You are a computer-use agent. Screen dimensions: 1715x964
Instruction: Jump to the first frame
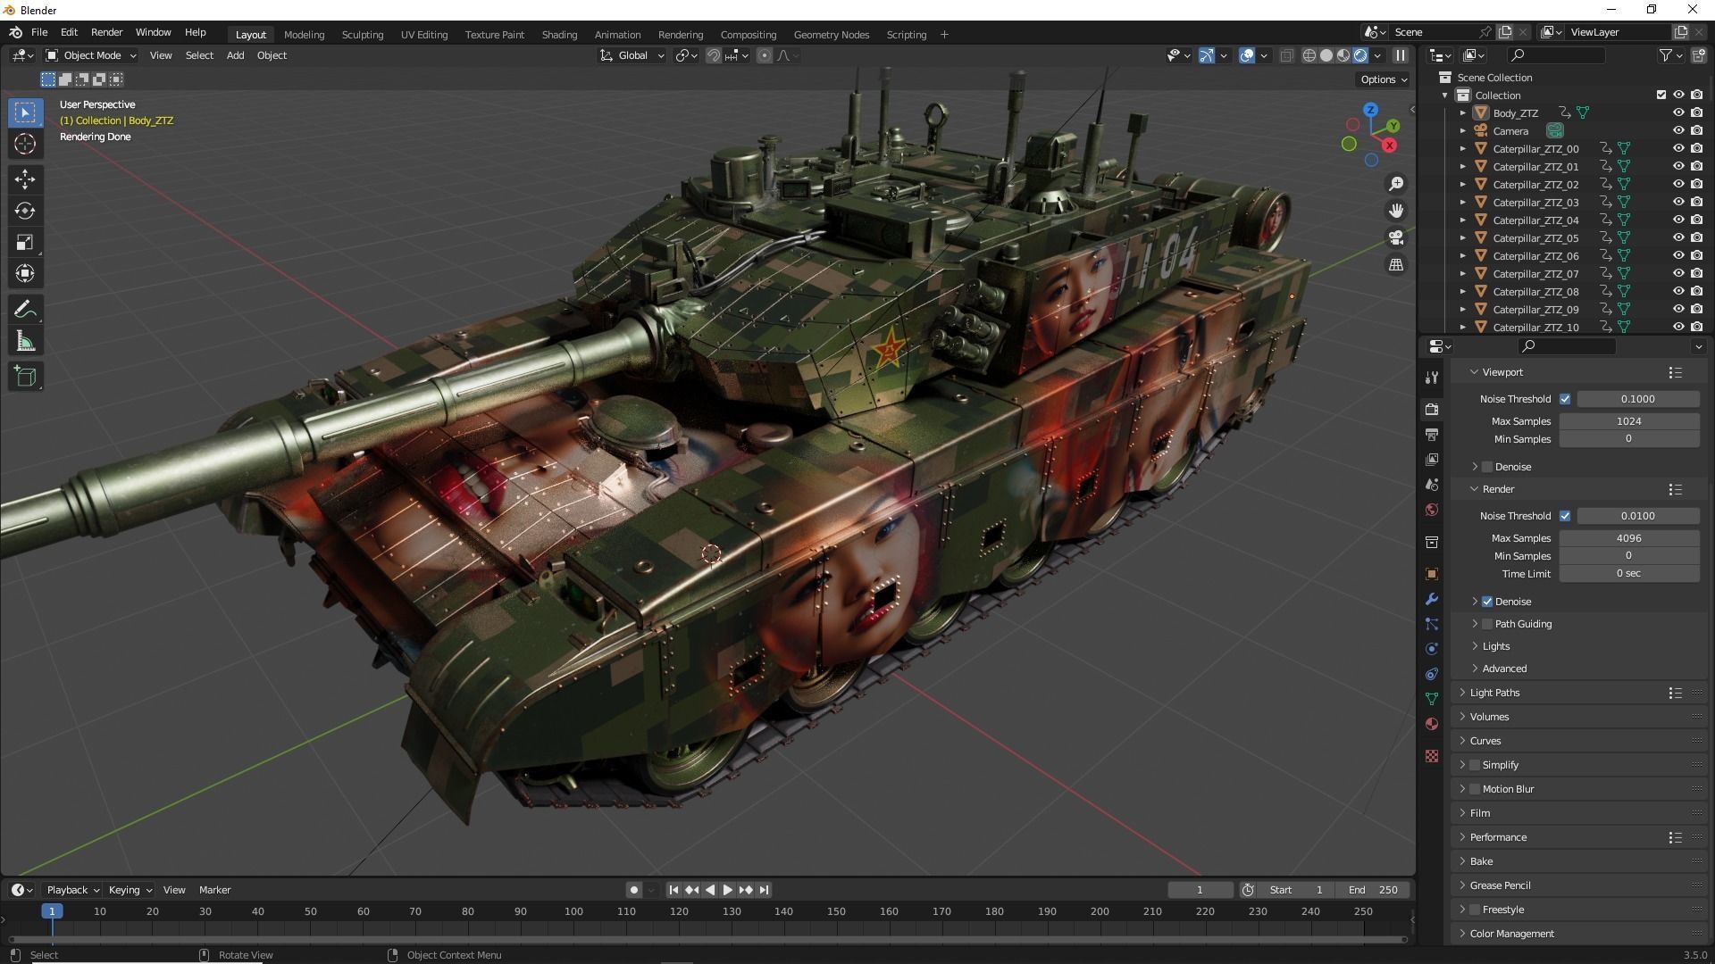tap(673, 890)
